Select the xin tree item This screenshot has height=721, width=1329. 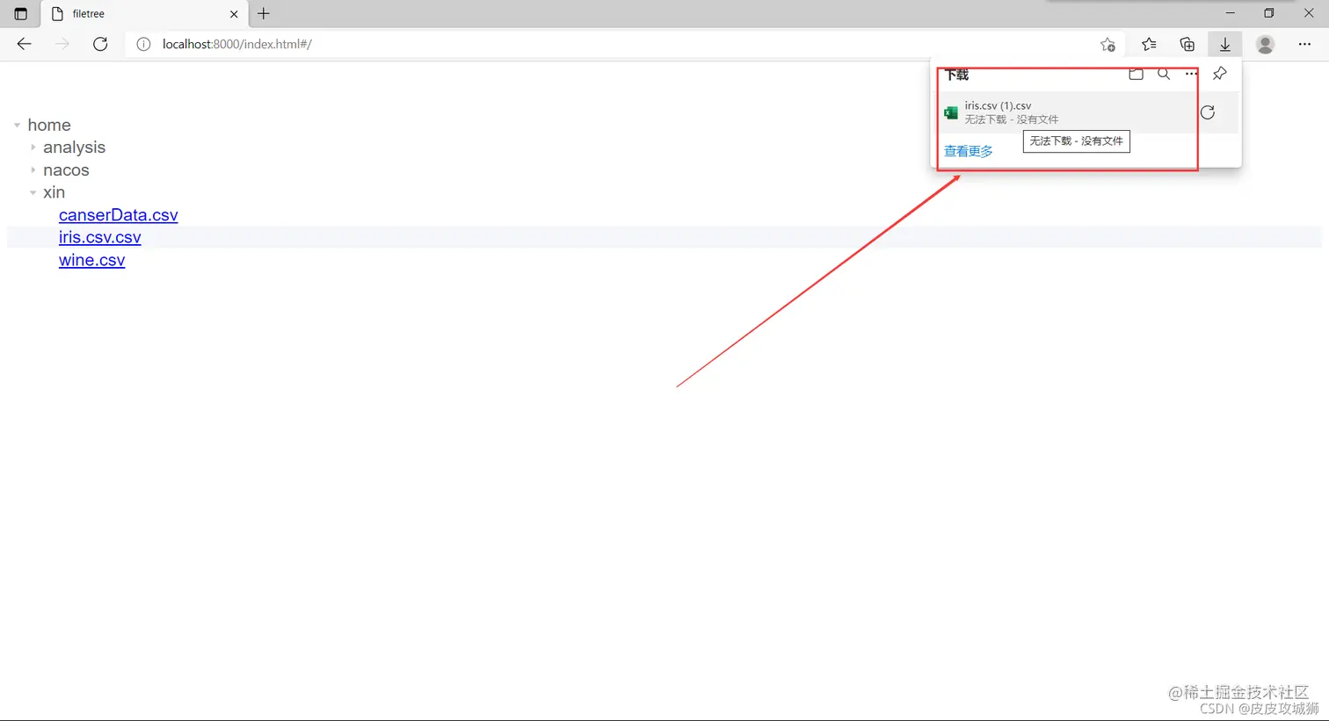click(54, 192)
